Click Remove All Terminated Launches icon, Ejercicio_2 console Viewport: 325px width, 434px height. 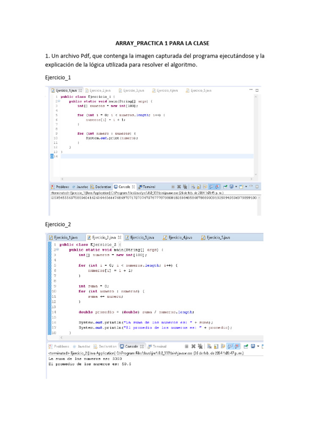point(200,346)
